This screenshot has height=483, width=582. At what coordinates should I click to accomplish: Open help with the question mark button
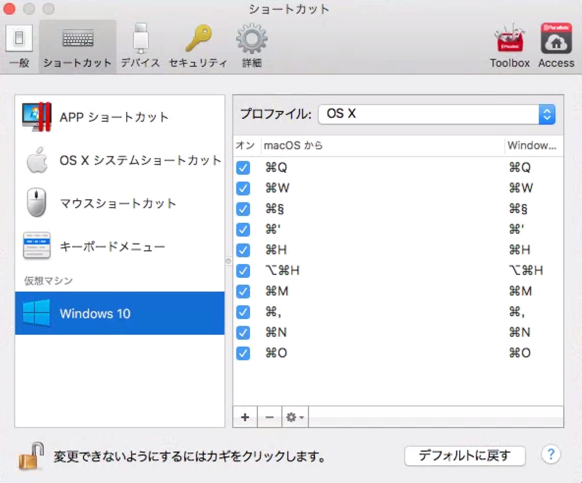(551, 454)
